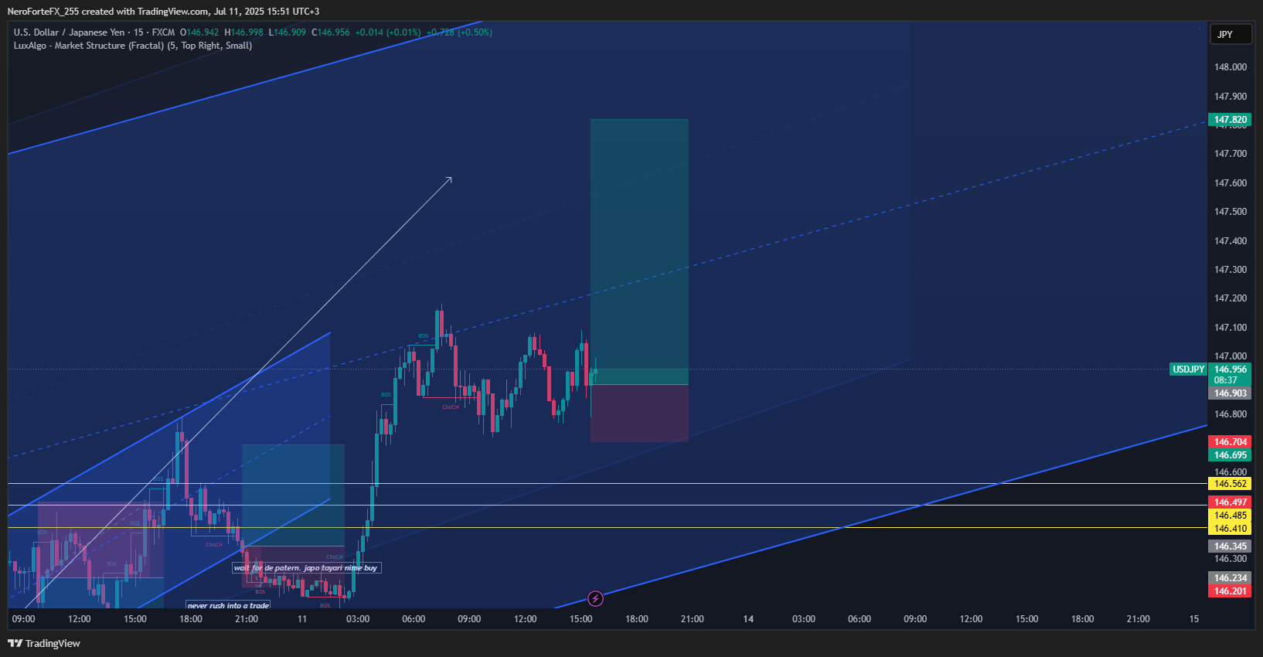Click the '14' date label on time axis
Viewport: 1263px width, 657px height.
748,619
